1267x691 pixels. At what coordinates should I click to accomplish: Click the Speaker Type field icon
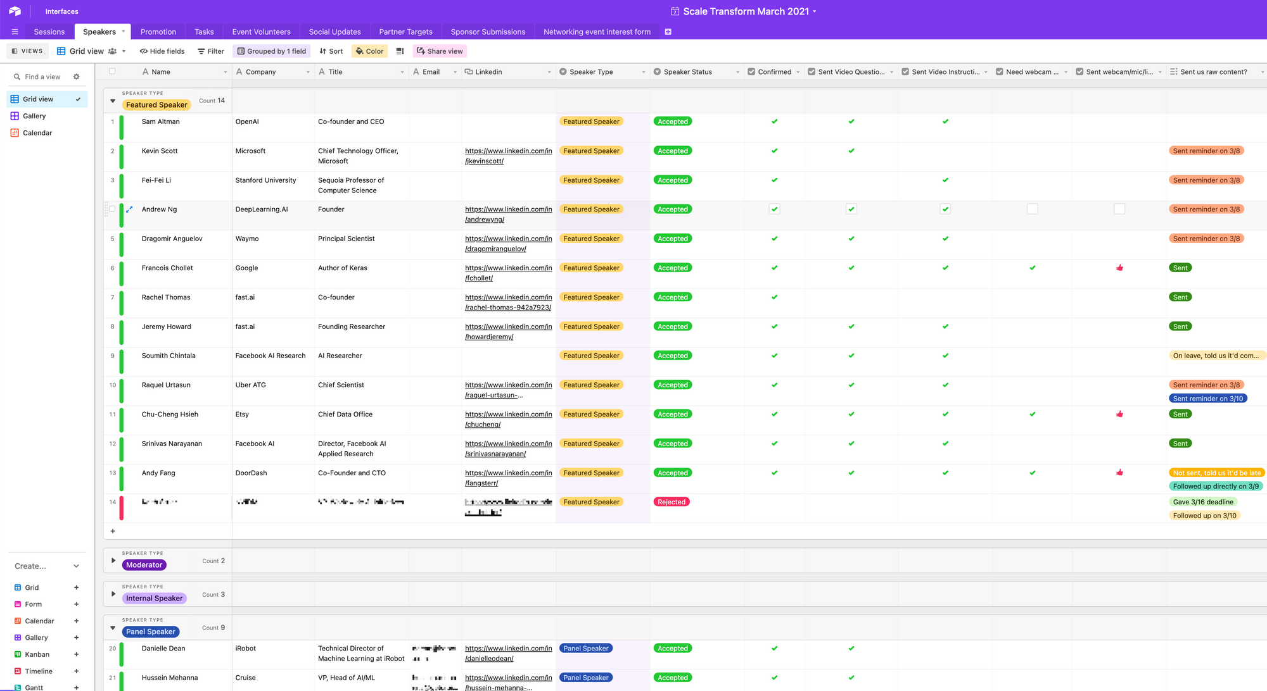point(563,72)
